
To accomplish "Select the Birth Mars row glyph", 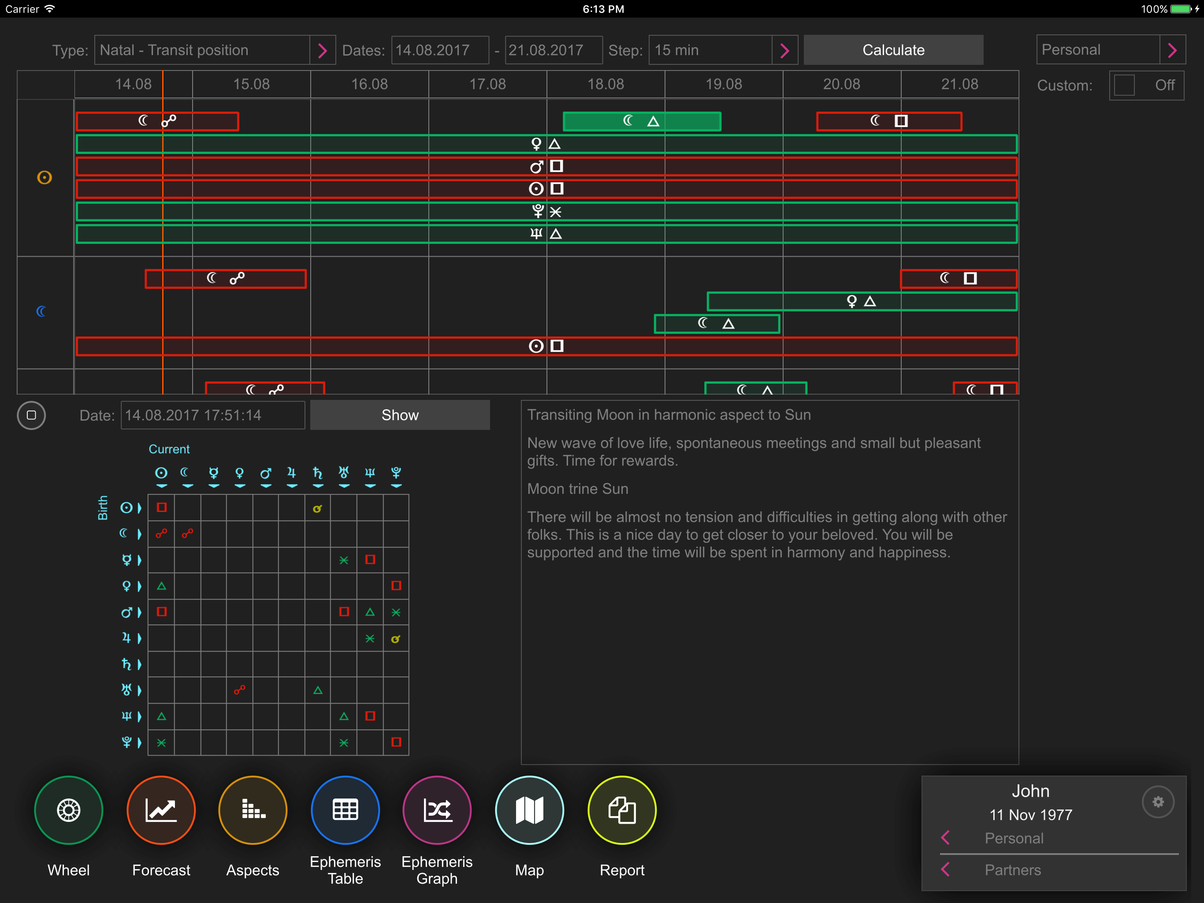I will [126, 612].
